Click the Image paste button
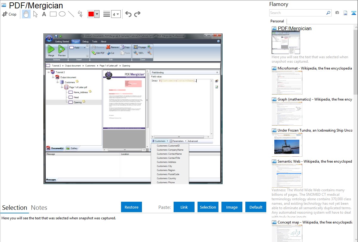 (x=232, y=207)
